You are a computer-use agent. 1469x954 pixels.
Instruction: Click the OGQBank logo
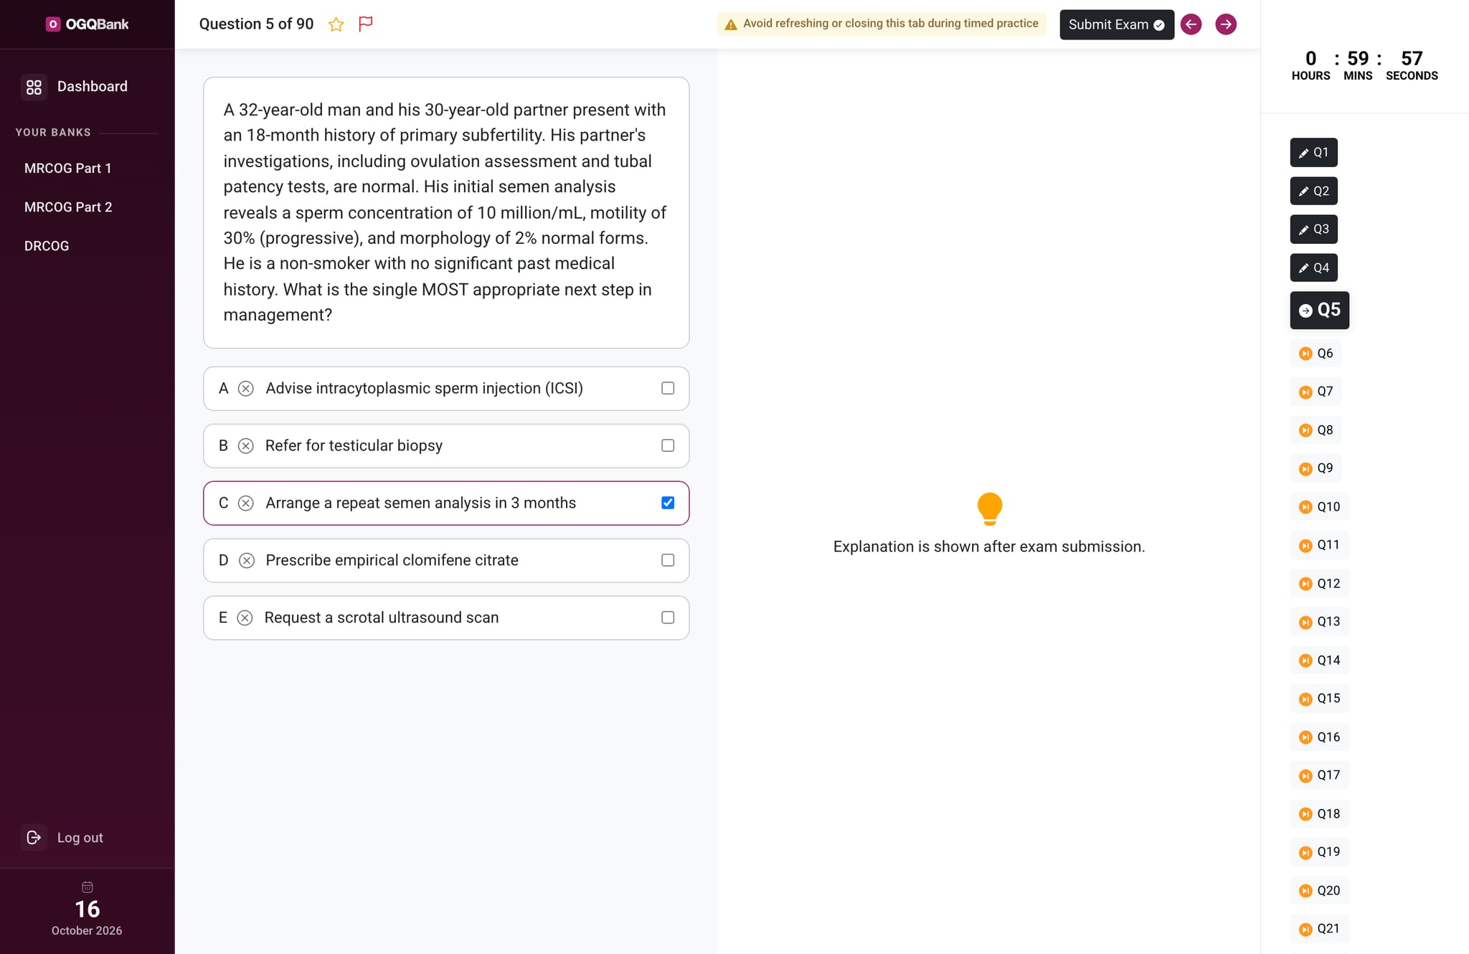pyautogui.click(x=87, y=24)
